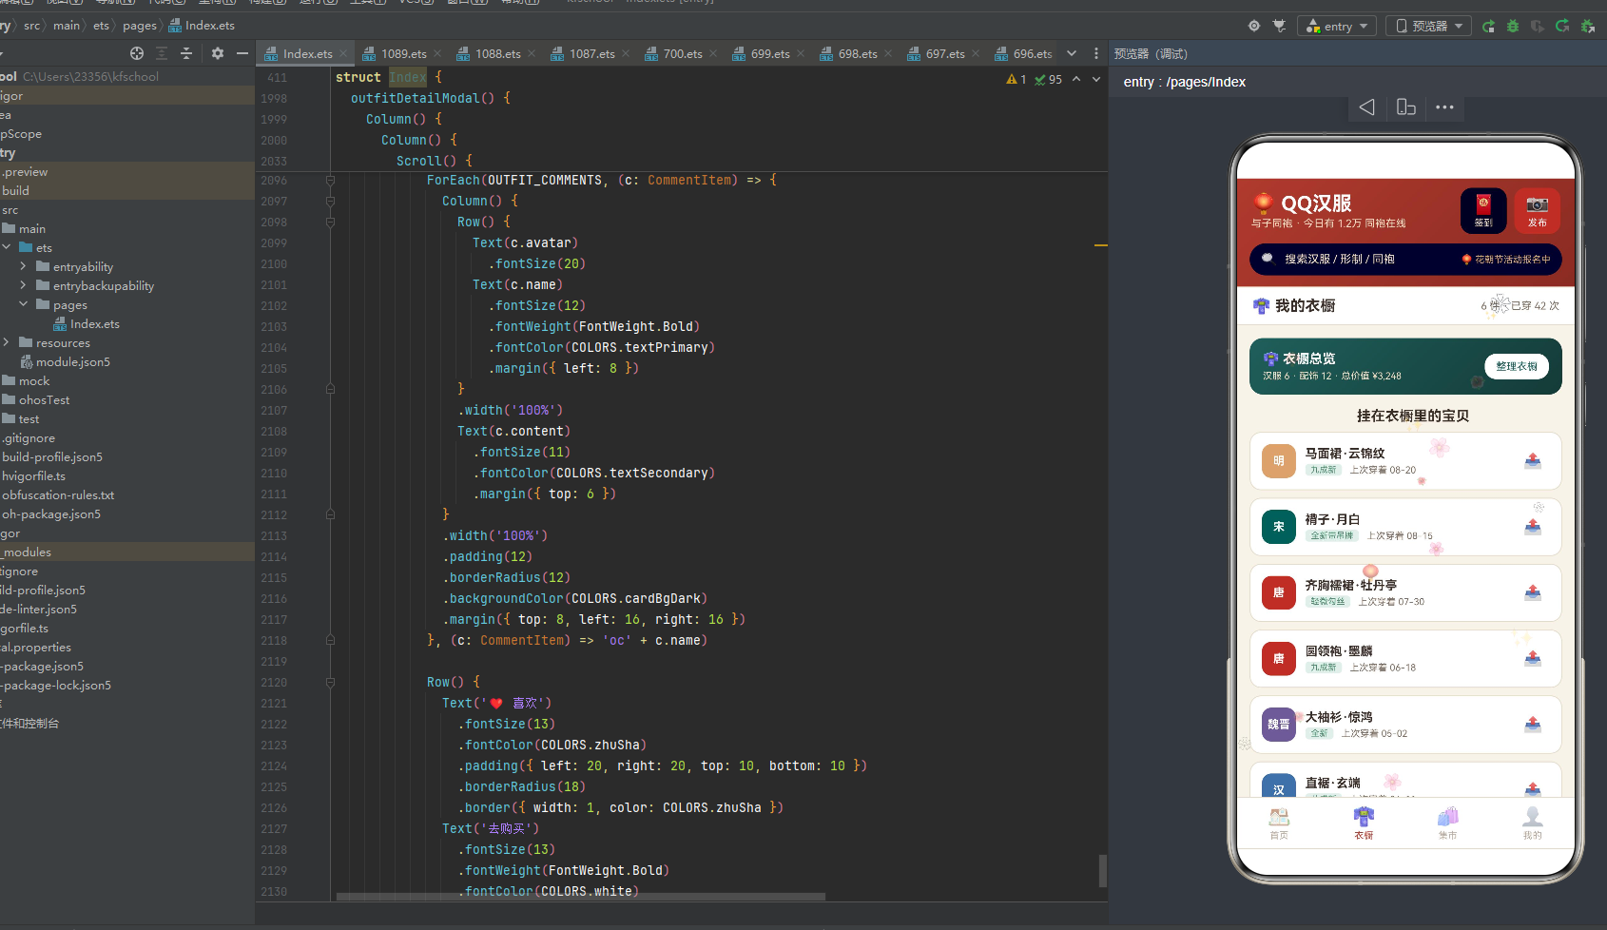
Task: Toggle code fold at line 2096 ForEach
Action: coord(330,180)
